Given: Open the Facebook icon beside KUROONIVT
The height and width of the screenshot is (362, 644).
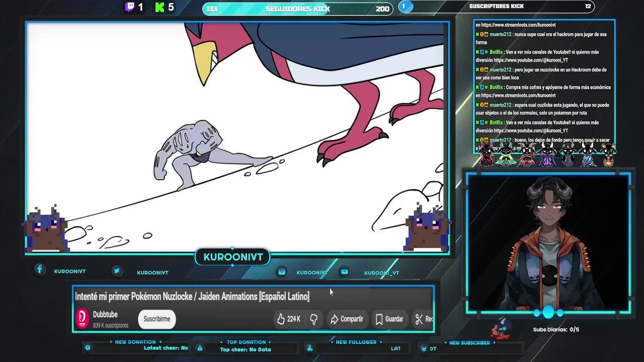Looking at the screenshot, I should point(40,269).
